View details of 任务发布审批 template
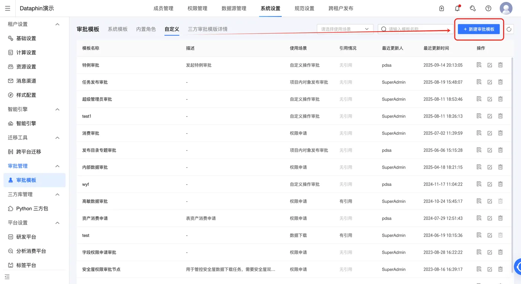521x284 pixels. pyautogui.click(x=479, y=82)
